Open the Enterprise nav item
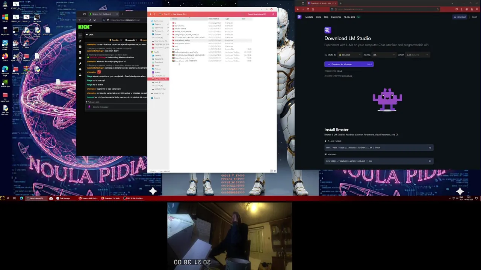This screenshot has width=481, height=270. 336,17
